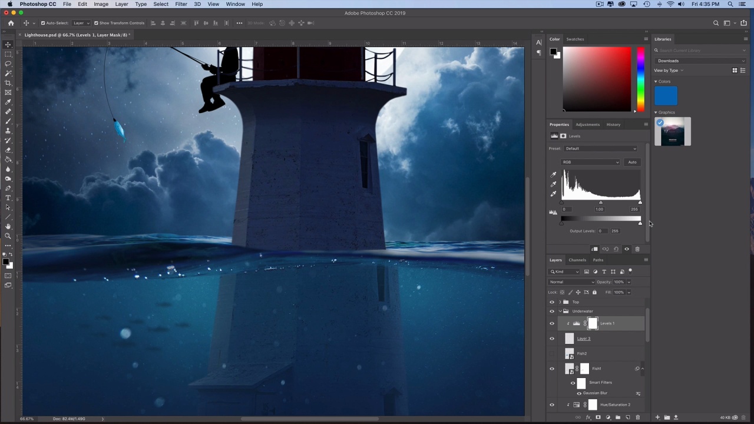
Task: Open the Filter menu
Action: (181, 4)
